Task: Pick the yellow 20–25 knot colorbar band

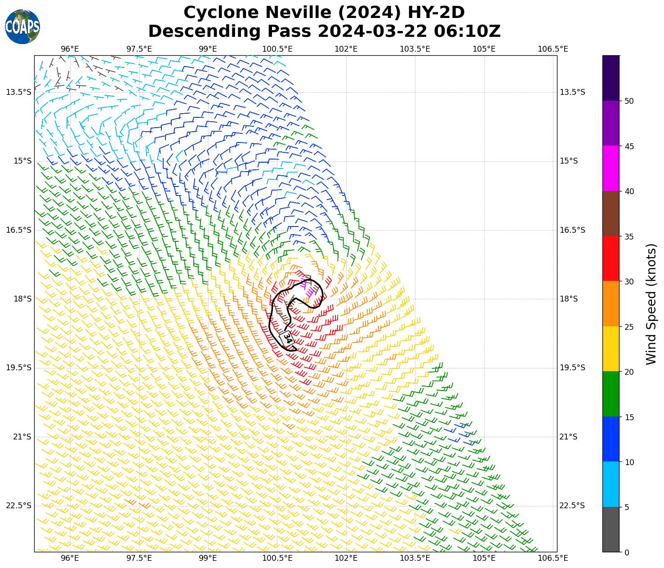Action: tap(611, 349)
